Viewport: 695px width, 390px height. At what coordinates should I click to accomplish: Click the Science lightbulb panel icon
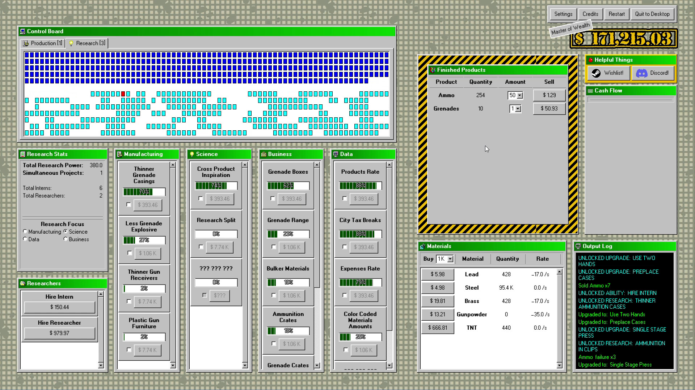192,154
